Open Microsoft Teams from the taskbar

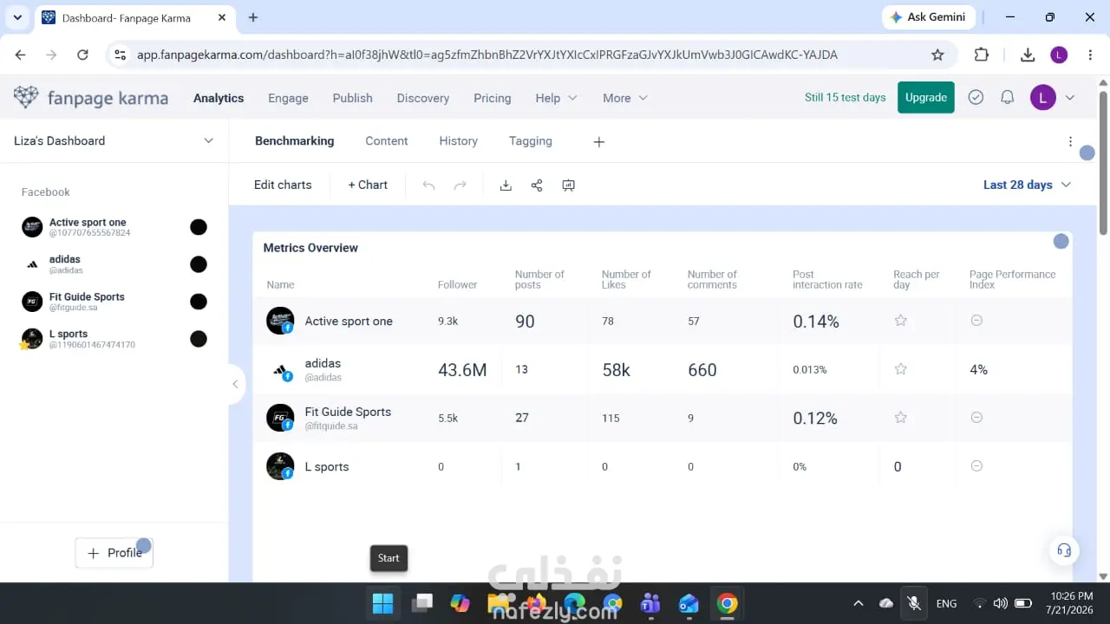(650, 603)
